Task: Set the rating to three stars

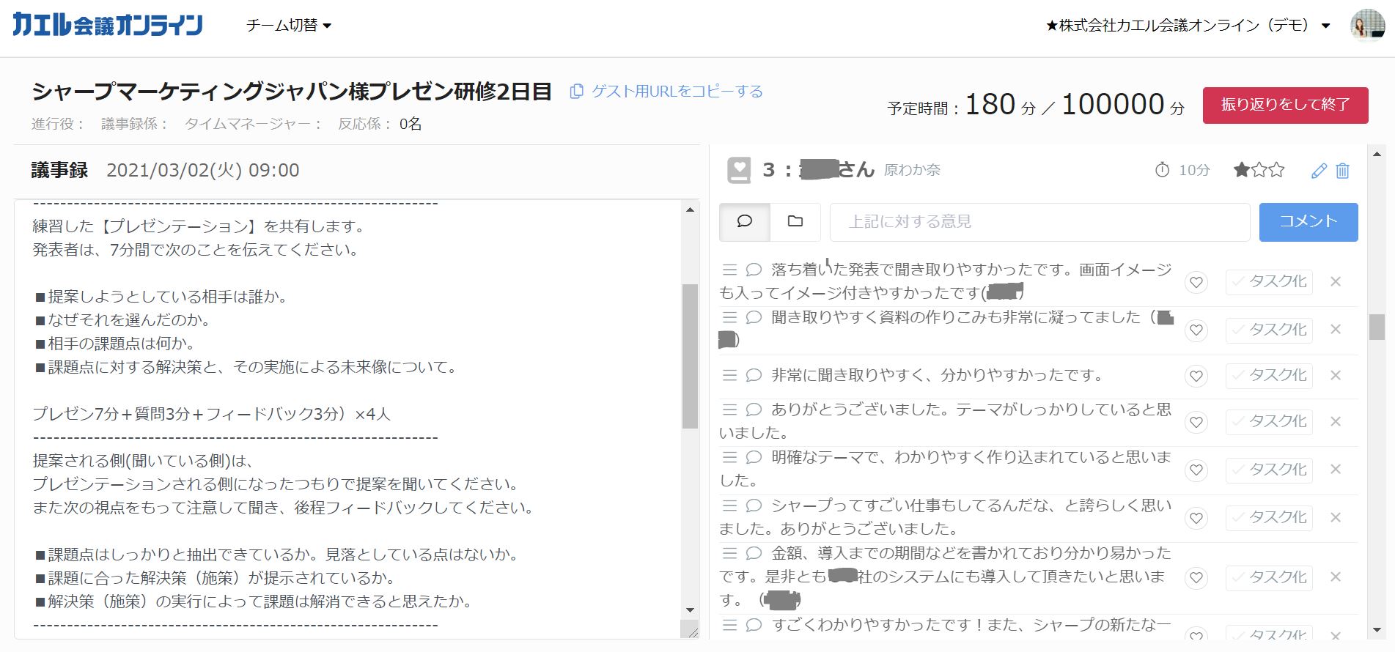Action: click(1276, 171)
